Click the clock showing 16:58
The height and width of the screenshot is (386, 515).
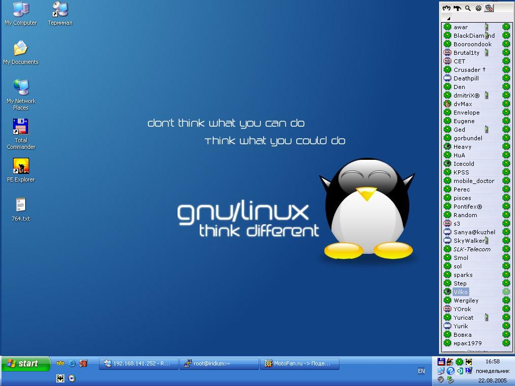(x=492, y=361)
